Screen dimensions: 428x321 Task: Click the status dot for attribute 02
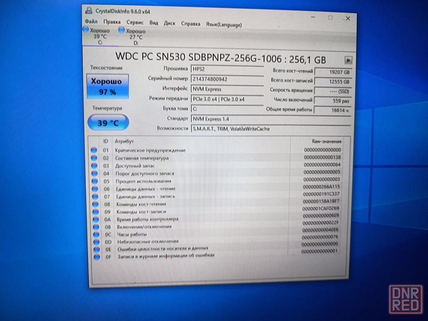94,158
